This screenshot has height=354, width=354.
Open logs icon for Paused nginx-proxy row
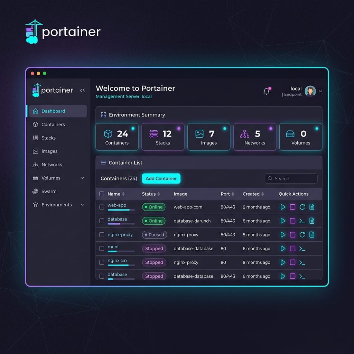[312, 235]
